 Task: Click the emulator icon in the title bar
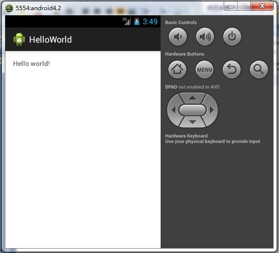[9, 8]
